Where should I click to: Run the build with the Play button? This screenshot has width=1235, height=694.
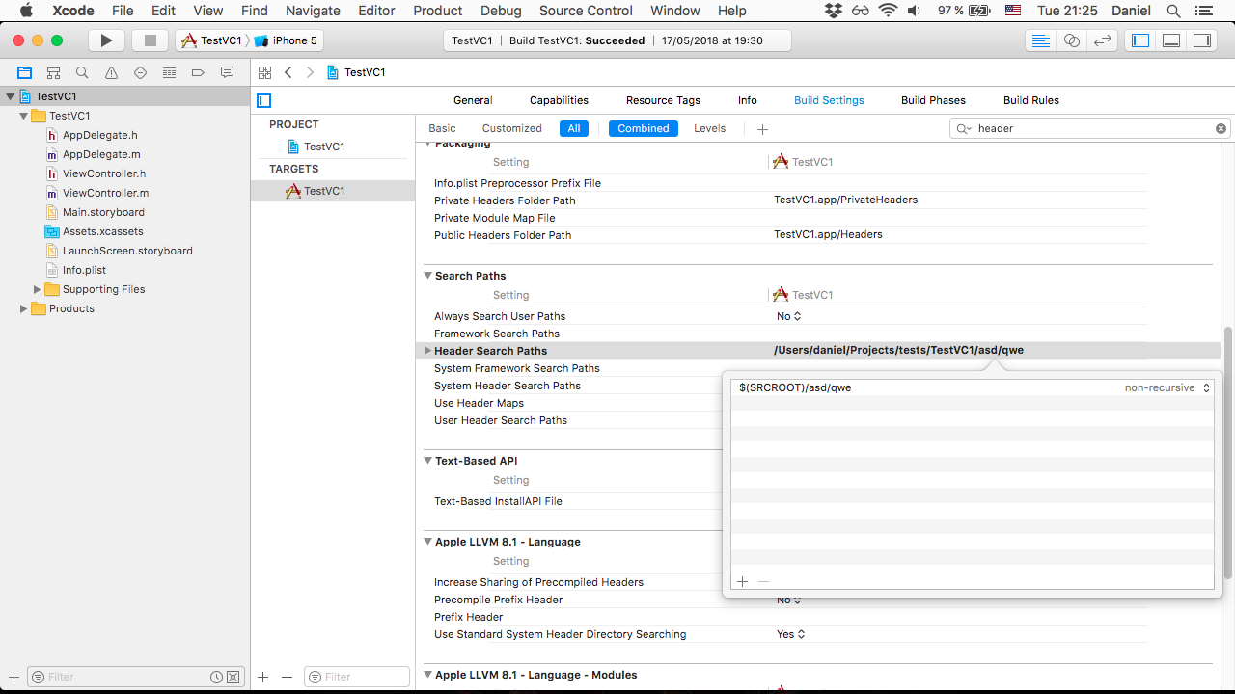[107, 40]
